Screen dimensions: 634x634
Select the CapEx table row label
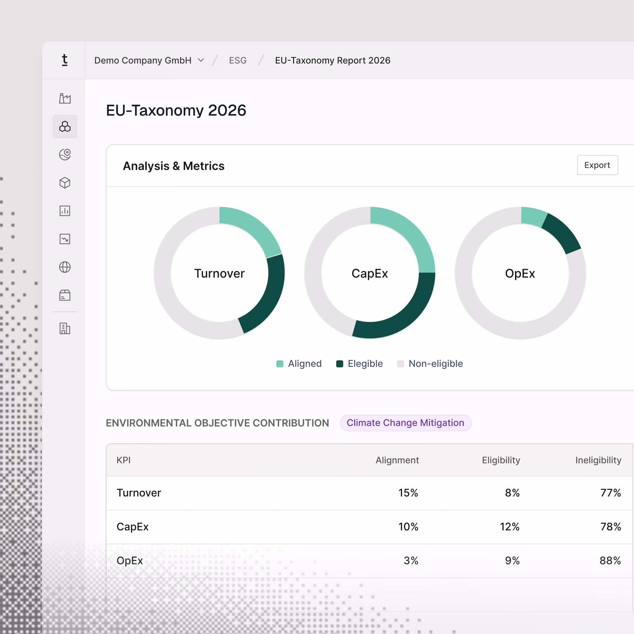[133, 527]
